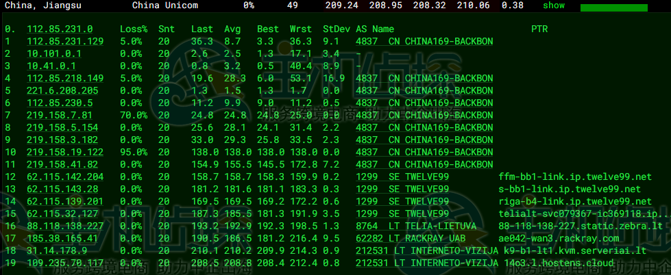The height and width of the screenshot is (275, 671).
Task: Open IP link 109.235.70.117
Action: click(x=65, y=263)
